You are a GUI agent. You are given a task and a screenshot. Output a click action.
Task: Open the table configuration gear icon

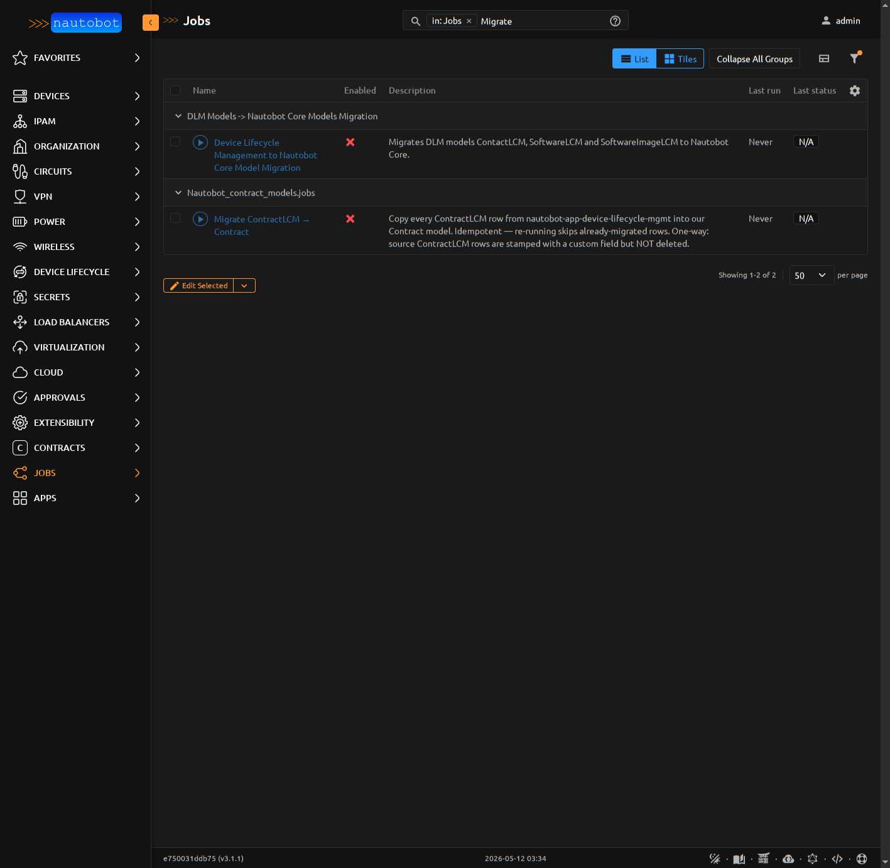(x=855, y=90)
